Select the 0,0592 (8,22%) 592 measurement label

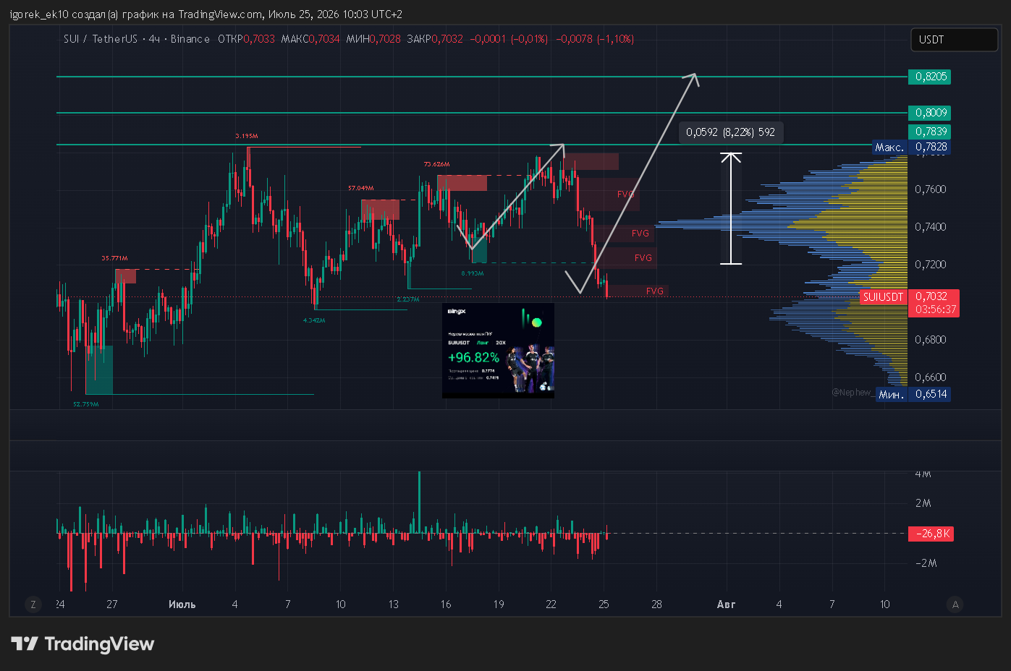pyautogui.click(x=730, y=132)
